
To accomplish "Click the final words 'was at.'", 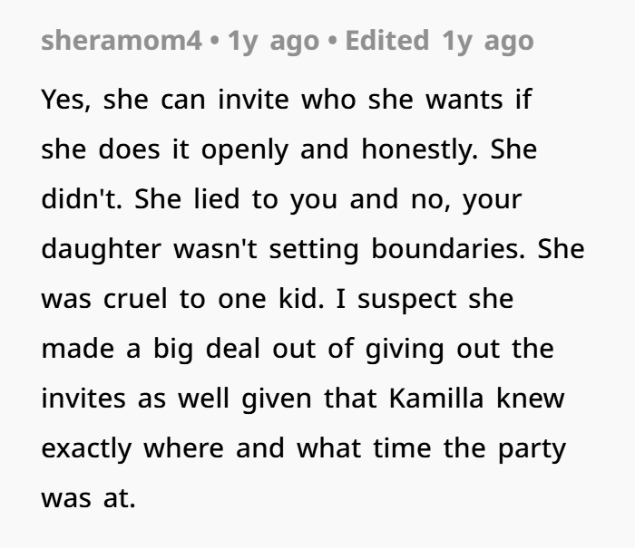I will click(x=88, y=499).
